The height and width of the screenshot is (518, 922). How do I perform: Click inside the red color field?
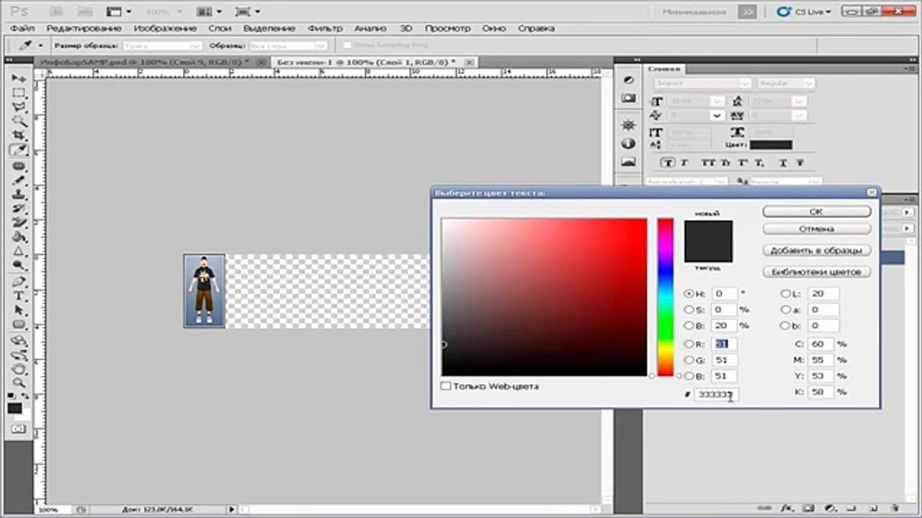tap(545, 296)
